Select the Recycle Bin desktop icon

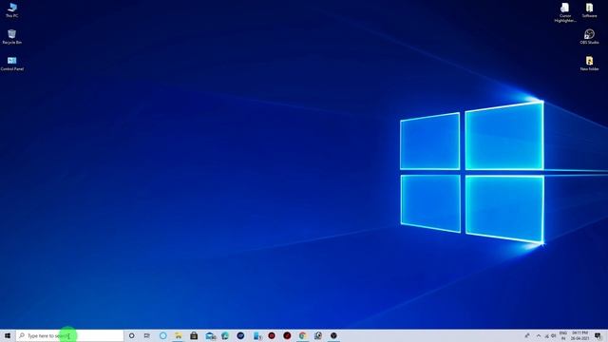pos(12,37)
